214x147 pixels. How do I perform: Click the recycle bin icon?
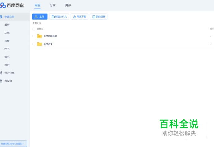pyautogui.click(x=1, y=81)
